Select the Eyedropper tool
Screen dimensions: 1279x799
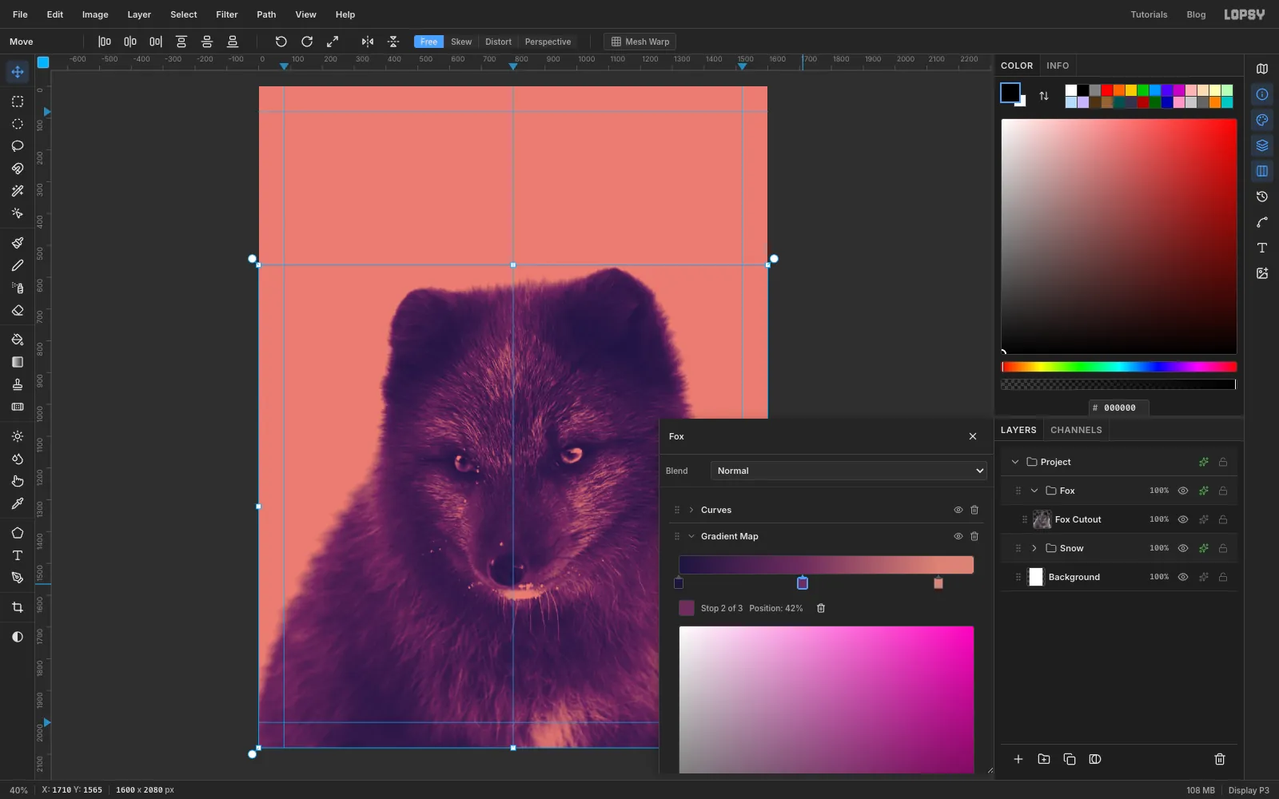(x=18, y=504)
